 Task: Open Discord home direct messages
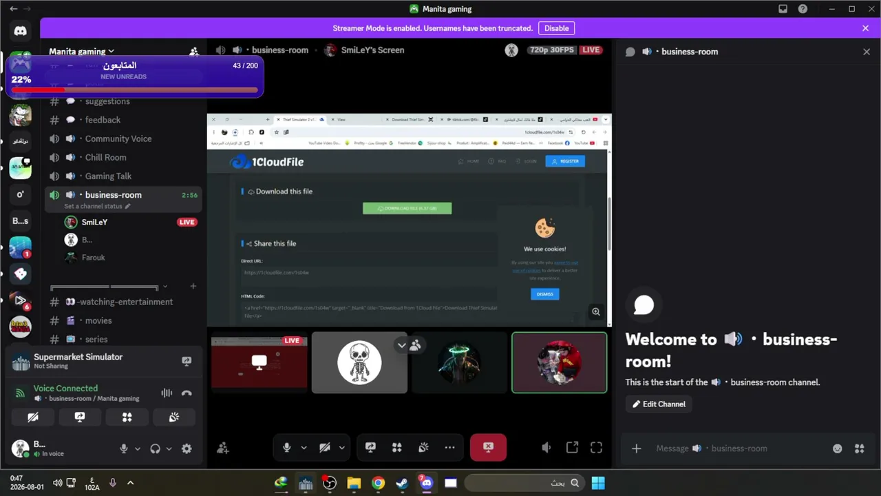(x=20, y=30)
